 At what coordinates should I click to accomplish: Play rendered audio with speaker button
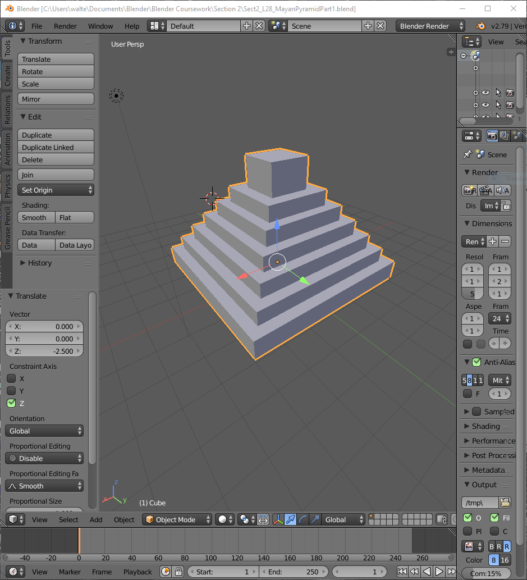coord(503,190)
